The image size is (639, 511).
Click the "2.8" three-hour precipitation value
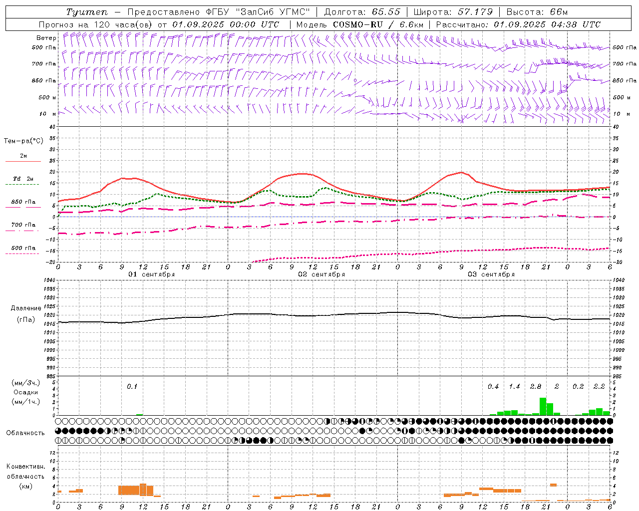(536, 387)
